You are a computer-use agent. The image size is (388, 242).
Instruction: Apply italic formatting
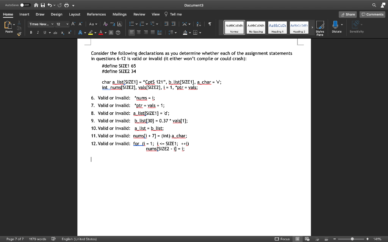(38, 33)
